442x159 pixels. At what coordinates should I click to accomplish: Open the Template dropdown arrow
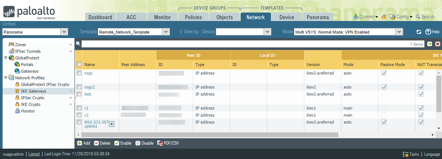point(166,32)
